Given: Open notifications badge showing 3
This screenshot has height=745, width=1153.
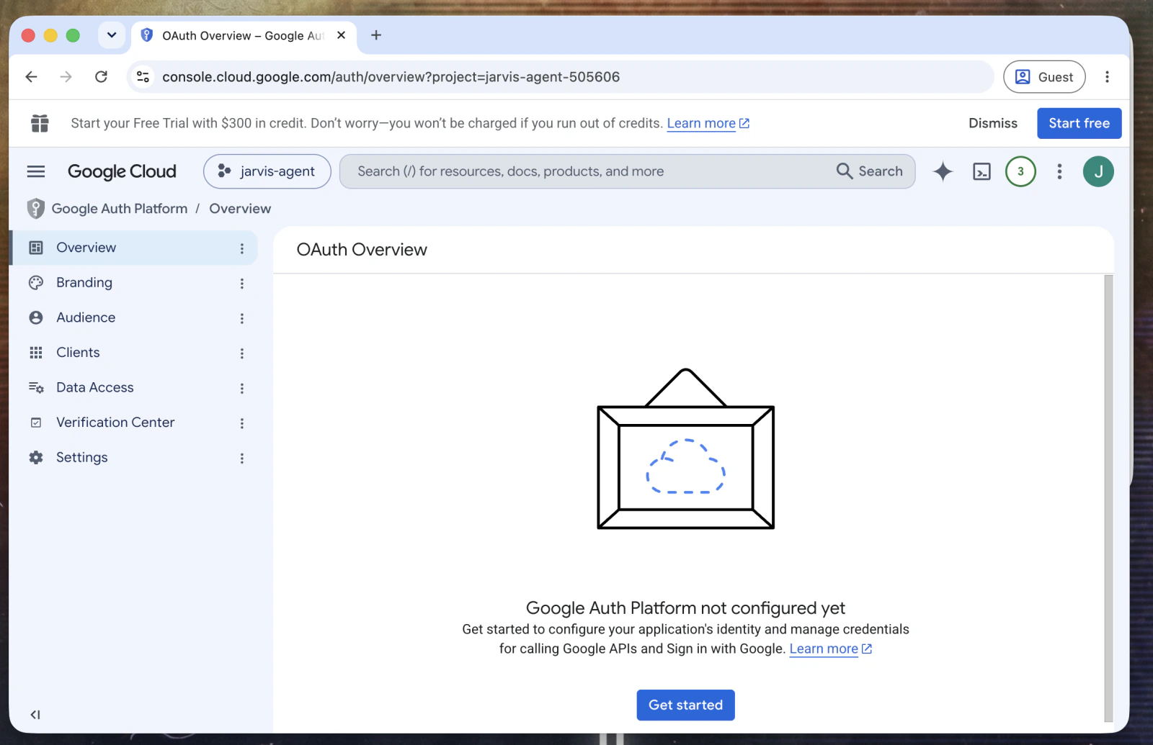Looking at the screenshot, I should (1020, 171).
